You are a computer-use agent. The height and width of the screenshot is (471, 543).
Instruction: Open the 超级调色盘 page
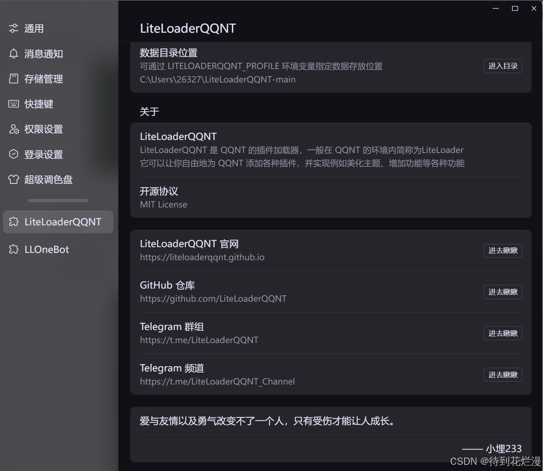(58, 179)
